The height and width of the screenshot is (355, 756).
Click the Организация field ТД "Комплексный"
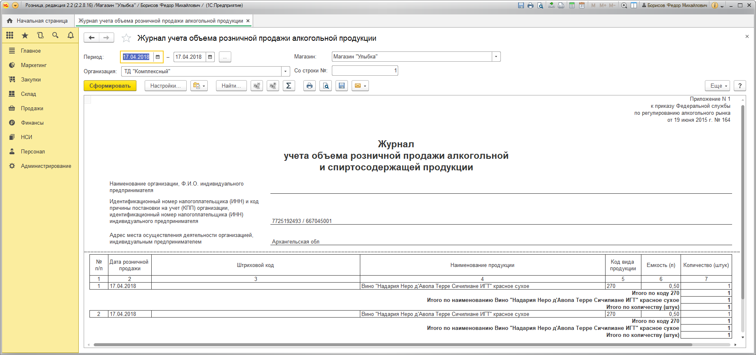tap(202, 72)
